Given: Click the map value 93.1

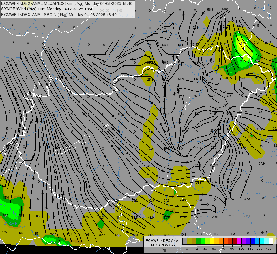Looking at the screenshot, I should coord(272,42).
